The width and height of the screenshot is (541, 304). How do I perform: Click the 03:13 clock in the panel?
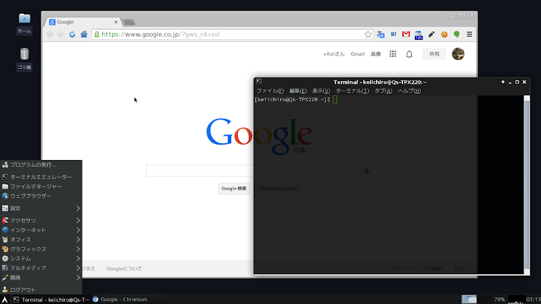(534, 299)
